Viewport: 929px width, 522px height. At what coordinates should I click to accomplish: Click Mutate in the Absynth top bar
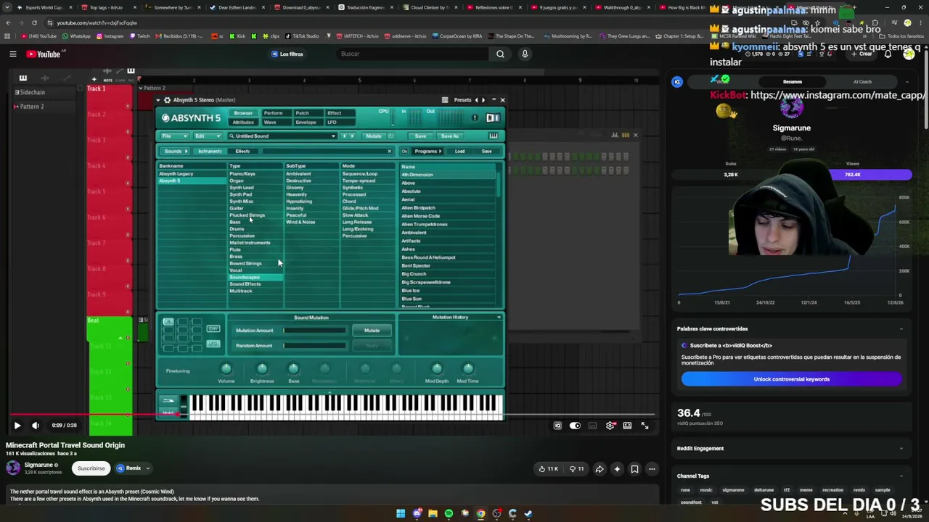coord(373,136)
